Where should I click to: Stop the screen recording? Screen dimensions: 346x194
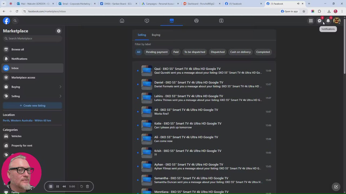(51, 186)
